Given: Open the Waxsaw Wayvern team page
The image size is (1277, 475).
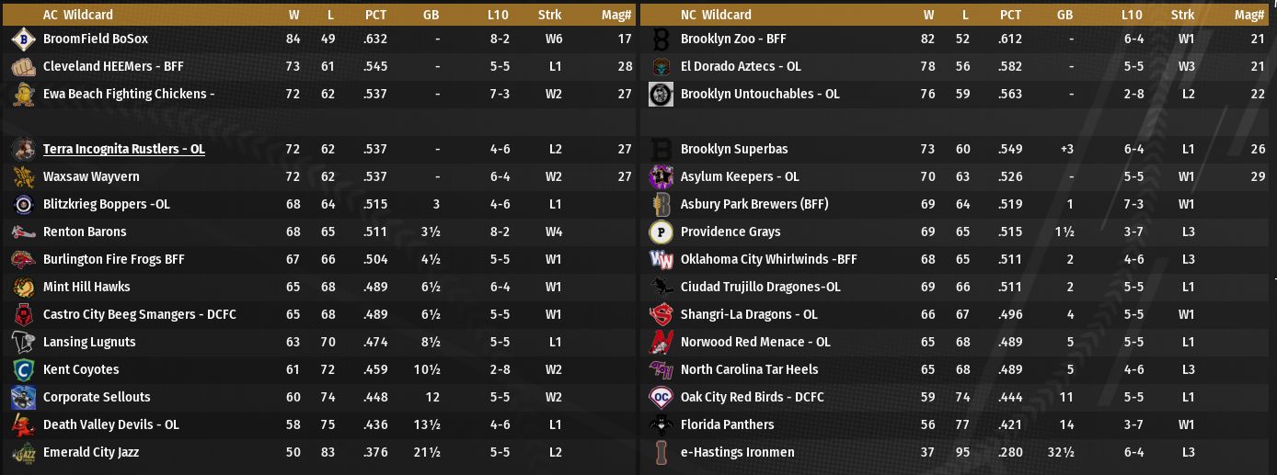Looking at the screenshot, I should (91, 176).
